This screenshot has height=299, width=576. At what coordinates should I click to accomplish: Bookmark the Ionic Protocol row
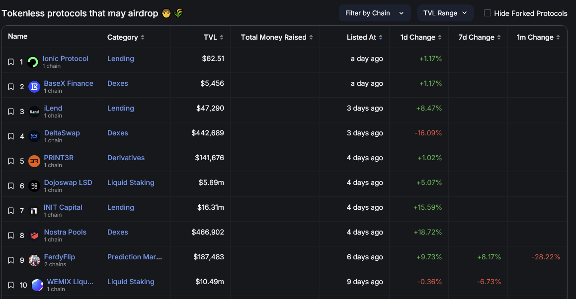(11, 62)
